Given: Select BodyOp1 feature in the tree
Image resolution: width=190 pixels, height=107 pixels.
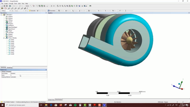Looking at the screenshot, I should click(11, 24).
